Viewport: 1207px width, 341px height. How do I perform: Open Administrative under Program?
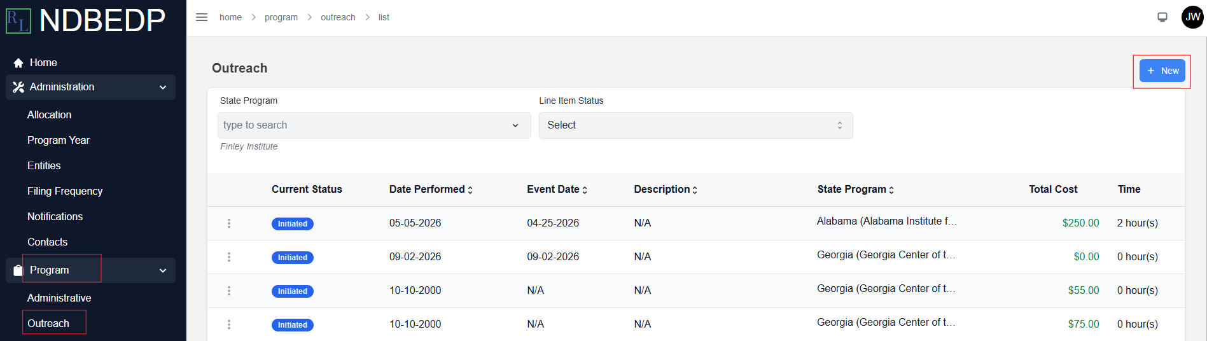click(x=59, y=298)
